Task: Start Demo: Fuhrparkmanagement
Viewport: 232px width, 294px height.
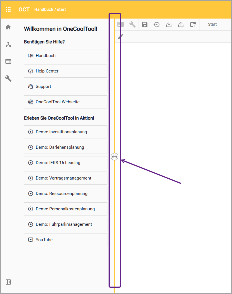Action: [66, 224]
